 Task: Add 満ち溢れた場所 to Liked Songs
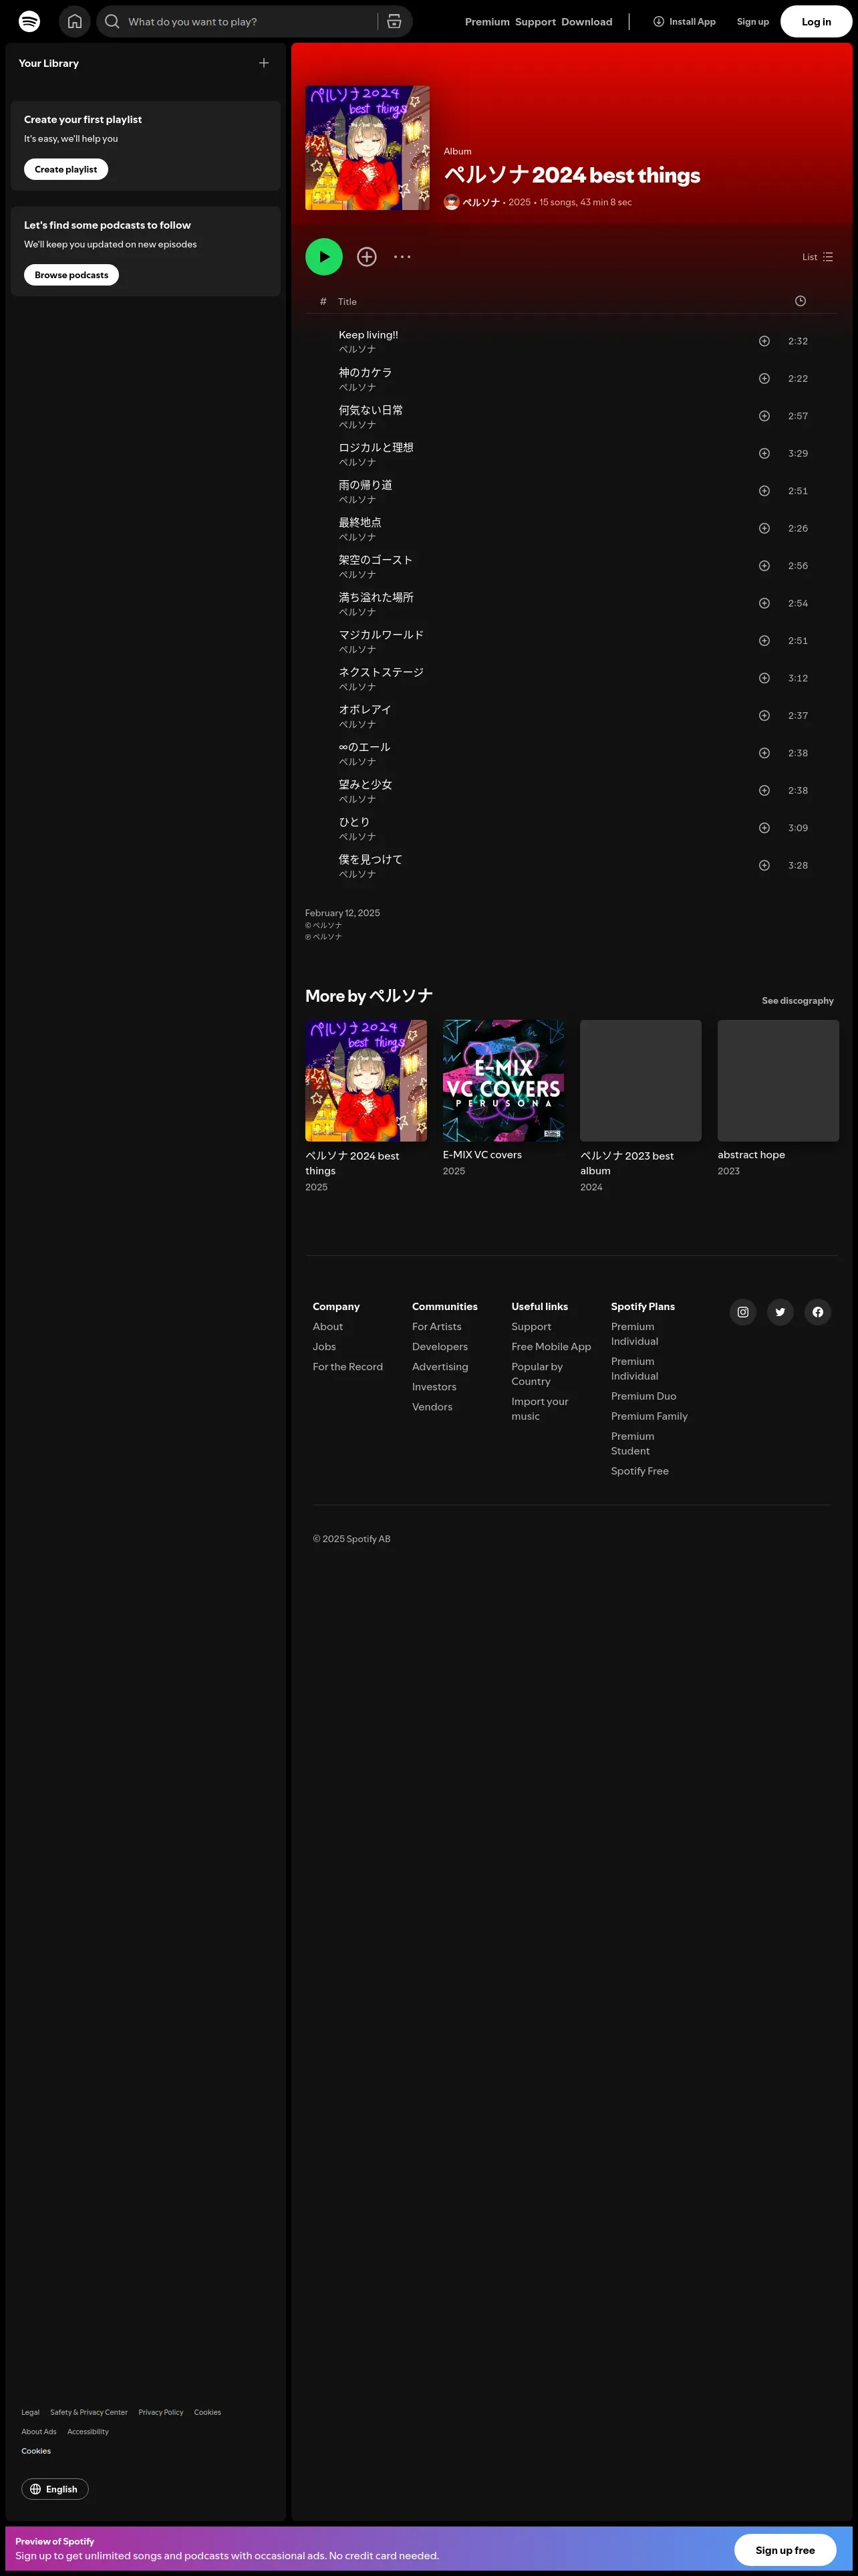(764, 603)
